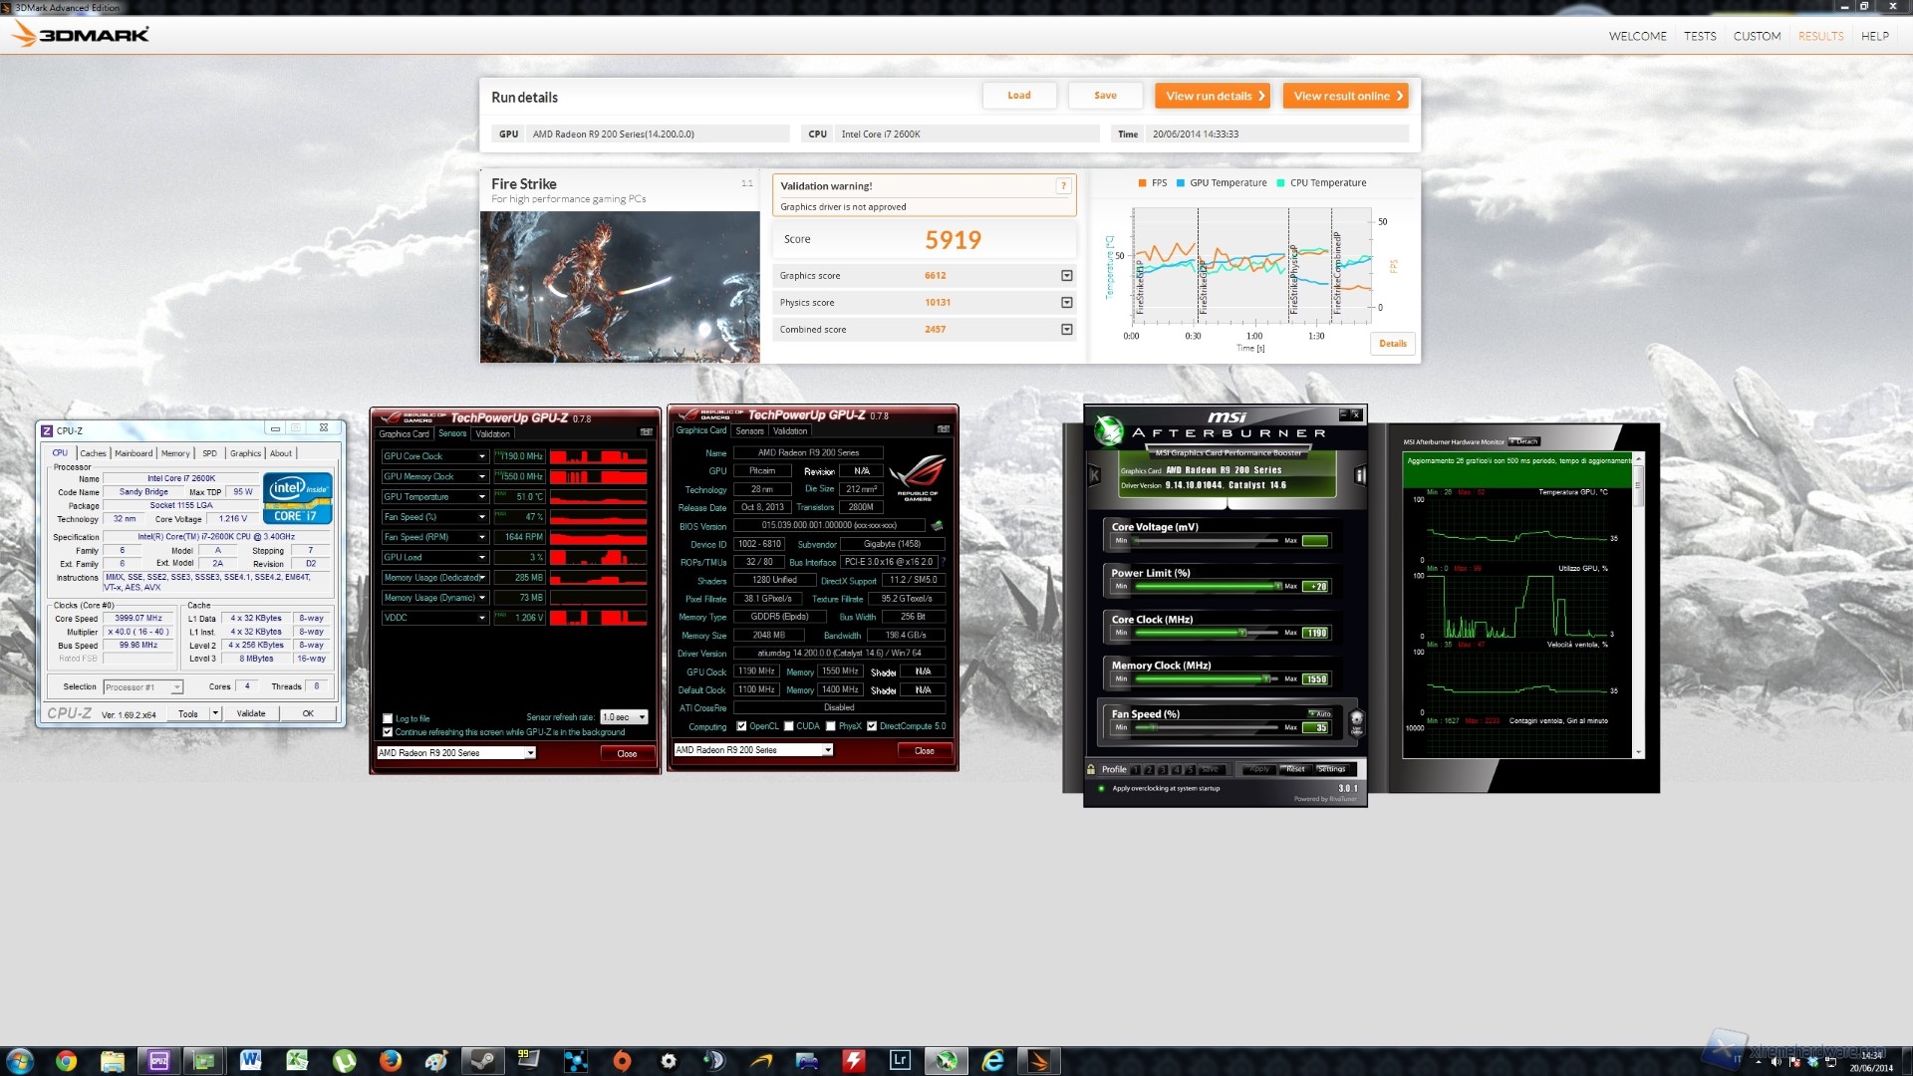Click the 3DMark logo in the top corner

pos(80,33)
